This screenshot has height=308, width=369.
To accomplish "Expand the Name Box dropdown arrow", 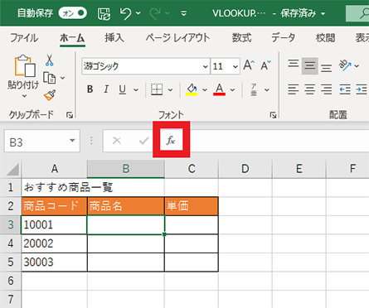I will pyautogui.click(x=72, y=141).
